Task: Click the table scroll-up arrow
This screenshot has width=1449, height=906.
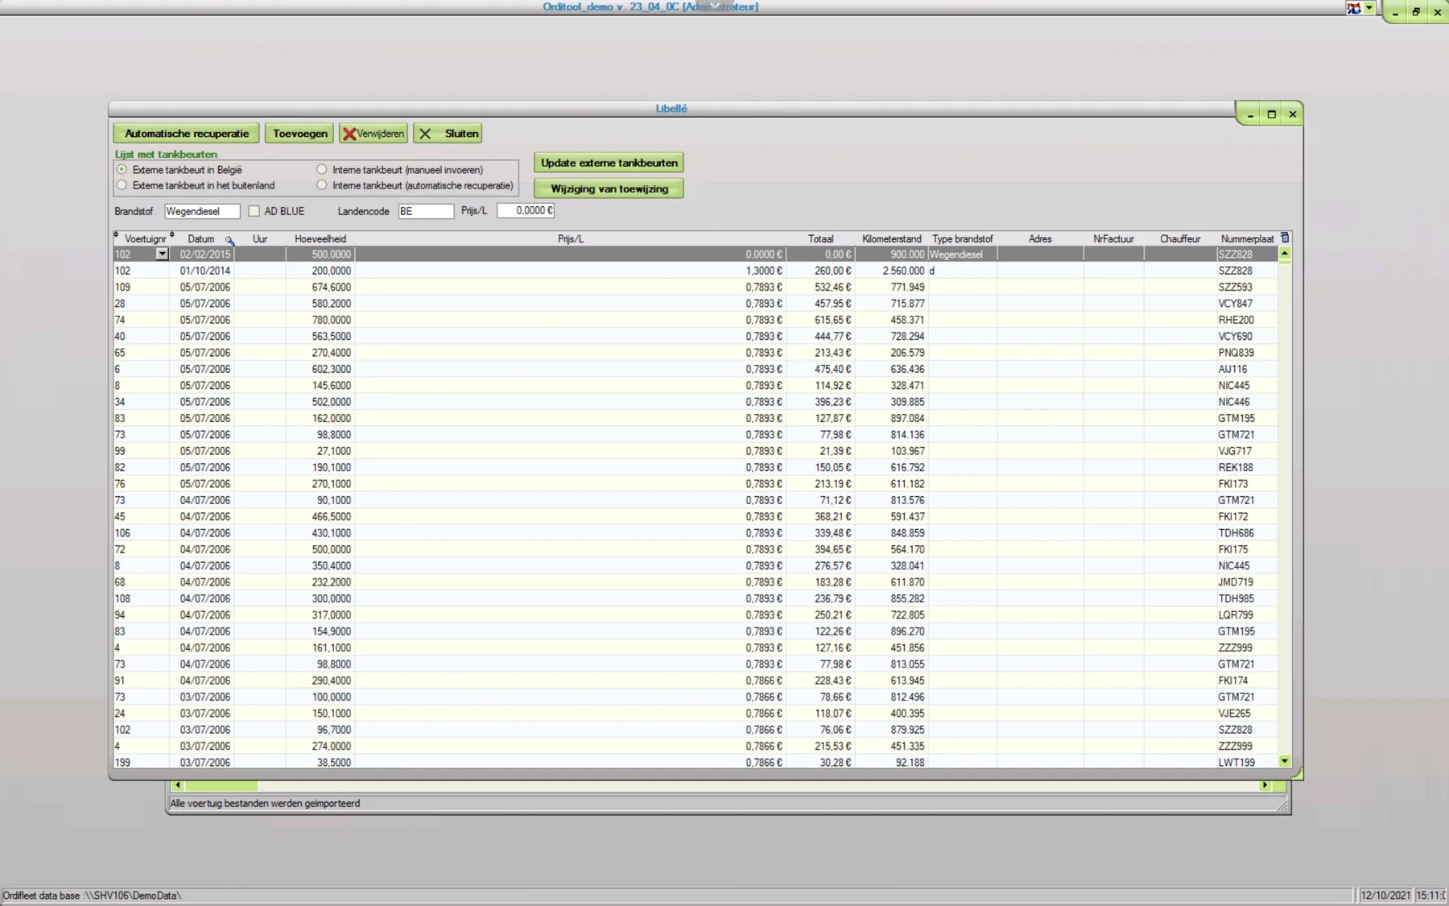Action: pyautogui.click(x=1285, y=254)
